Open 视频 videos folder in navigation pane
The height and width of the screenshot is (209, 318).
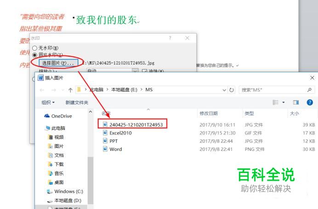point(56,137)
